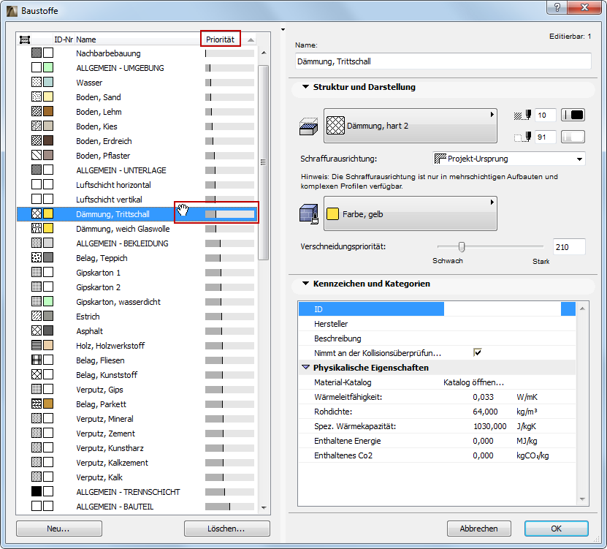607x549 pixels.
Task: Click the hatch icon for Asphalt row
Action: (37, 330)
